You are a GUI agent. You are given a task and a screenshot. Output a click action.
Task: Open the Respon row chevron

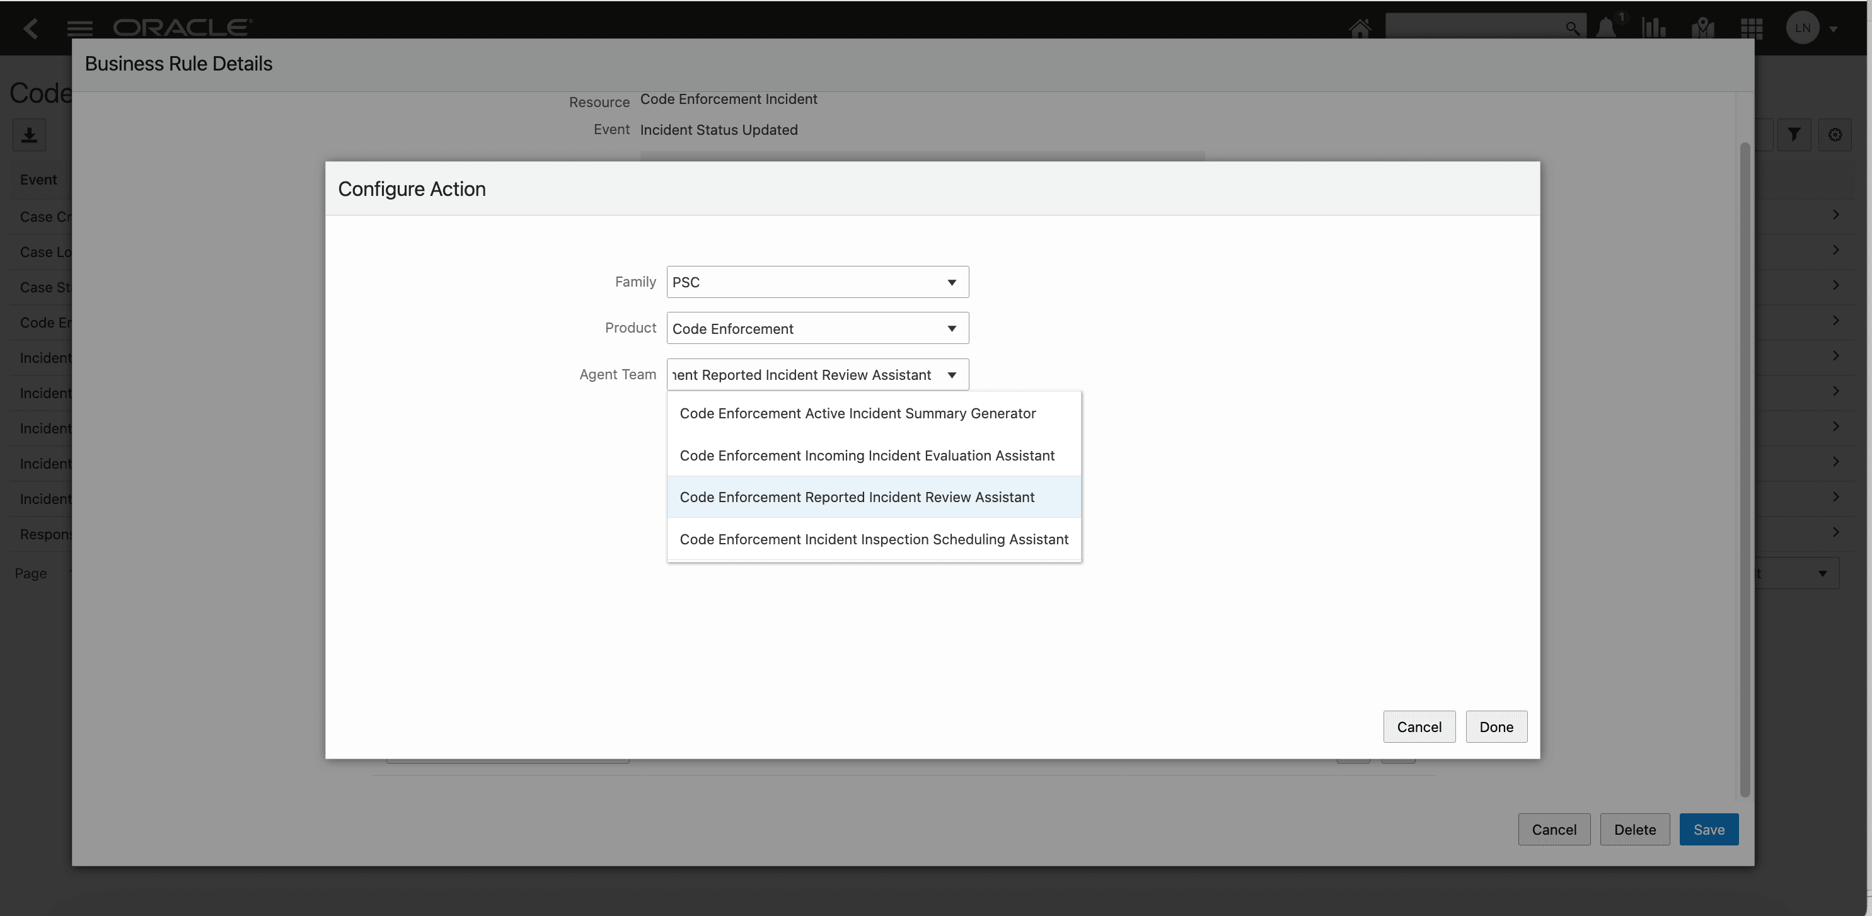point(1835,532)
